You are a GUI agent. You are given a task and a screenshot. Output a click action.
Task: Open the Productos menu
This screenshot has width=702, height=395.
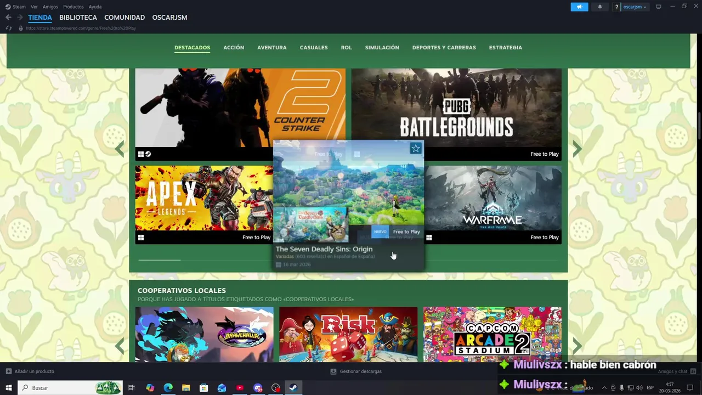click(73, 7)
